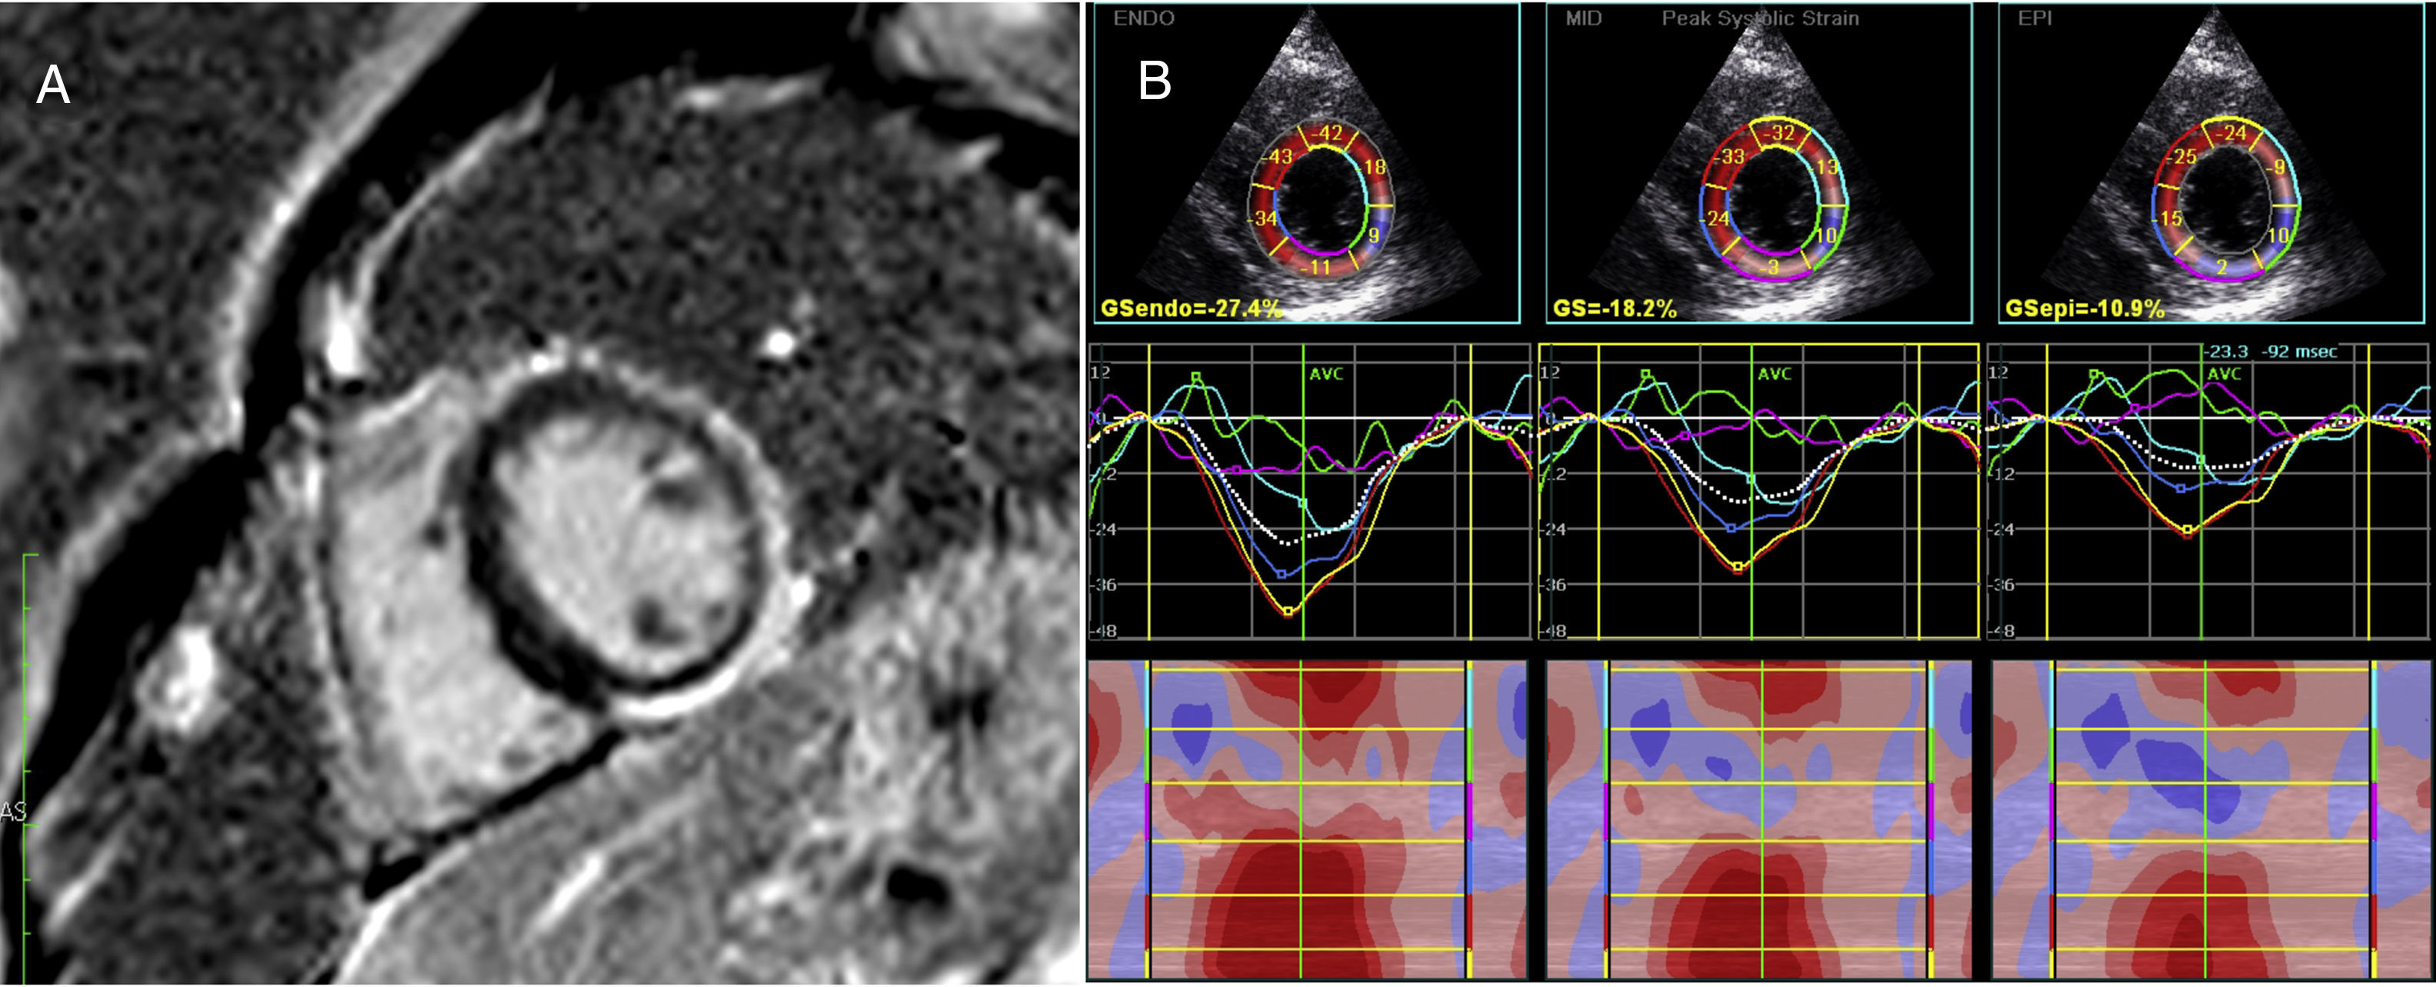Click the GSendo=-27.4% value
The image size is (2436, 987).
[x=1191, y=308]
